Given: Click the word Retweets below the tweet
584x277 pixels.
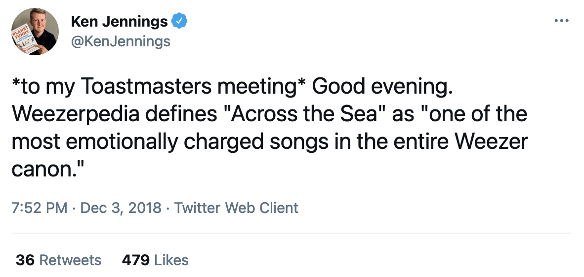Looking at the screenshot, I should 70,260.
